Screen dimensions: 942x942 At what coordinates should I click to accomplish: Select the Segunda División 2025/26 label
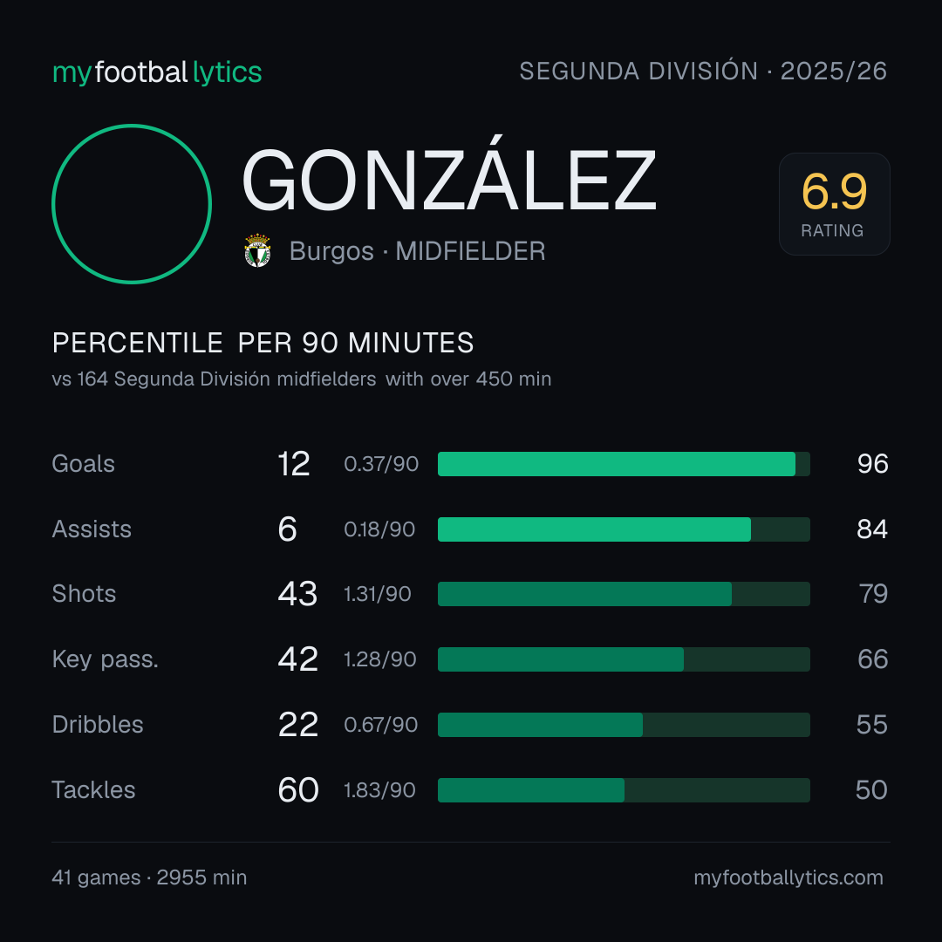703,72
